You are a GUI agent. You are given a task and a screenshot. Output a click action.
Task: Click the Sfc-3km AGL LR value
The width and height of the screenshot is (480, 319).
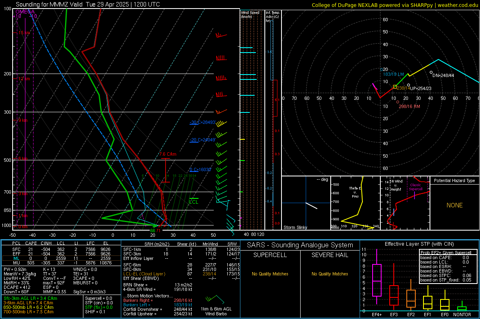tap(31, 298)
